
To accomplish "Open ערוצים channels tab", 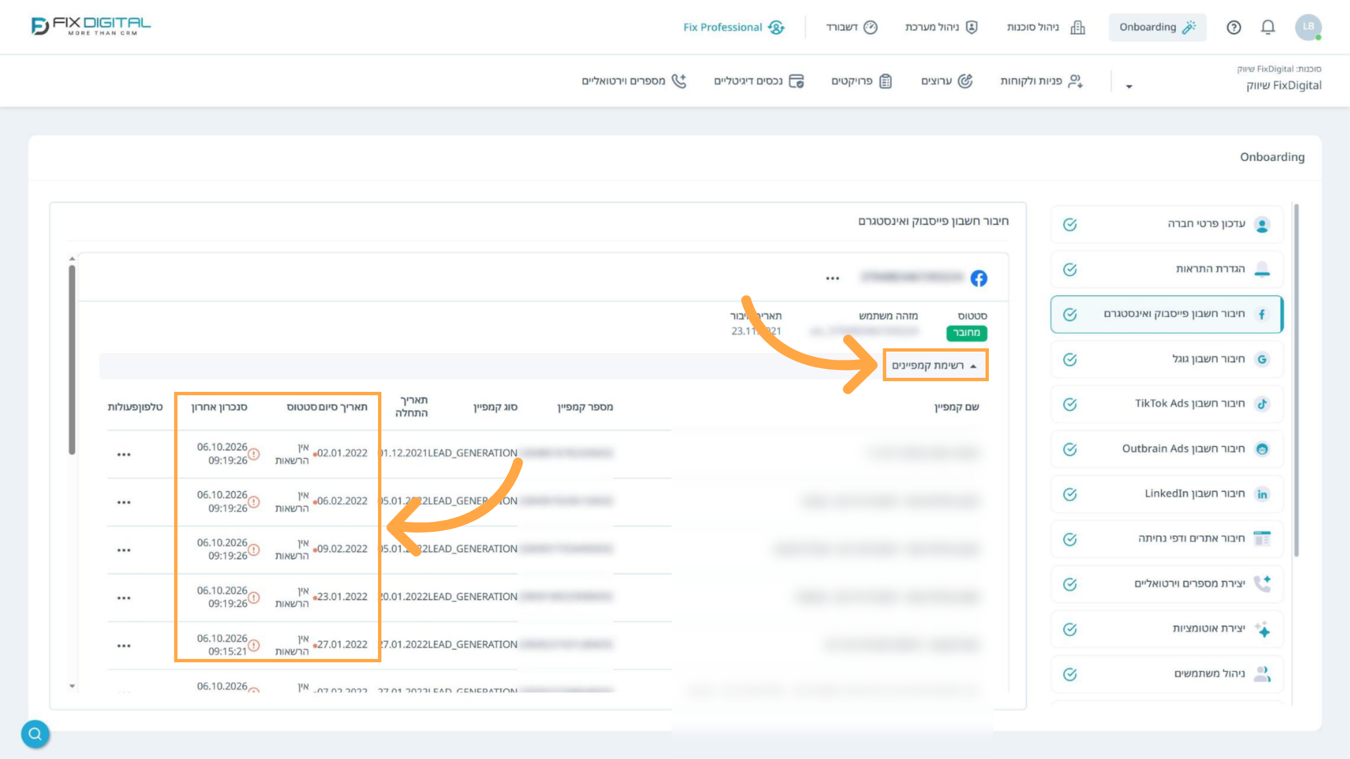I will point(947,81).
